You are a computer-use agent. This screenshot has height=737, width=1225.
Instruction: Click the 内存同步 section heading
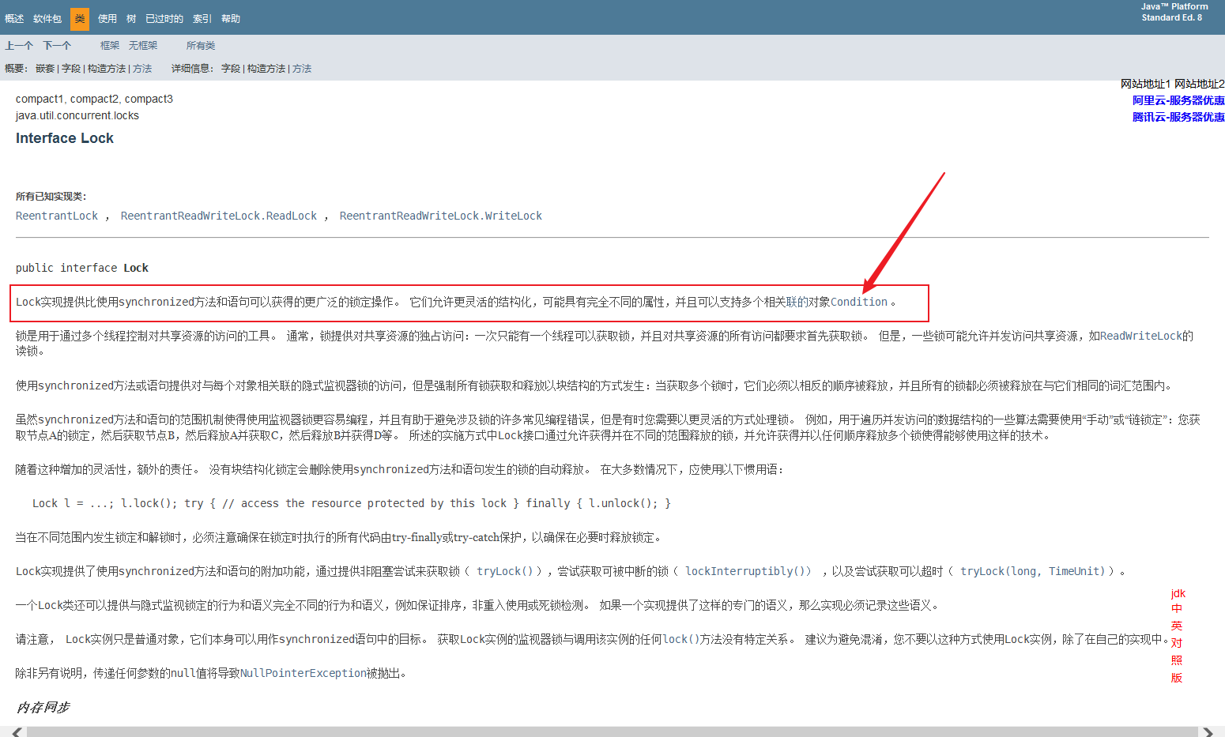(x=43, y=707)
